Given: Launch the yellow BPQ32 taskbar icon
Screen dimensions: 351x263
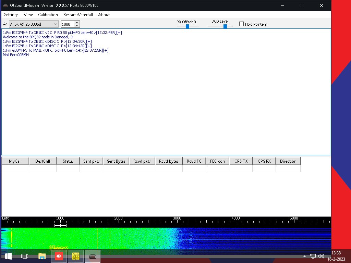Looking at the screenshot, I should tap(75, 256).
